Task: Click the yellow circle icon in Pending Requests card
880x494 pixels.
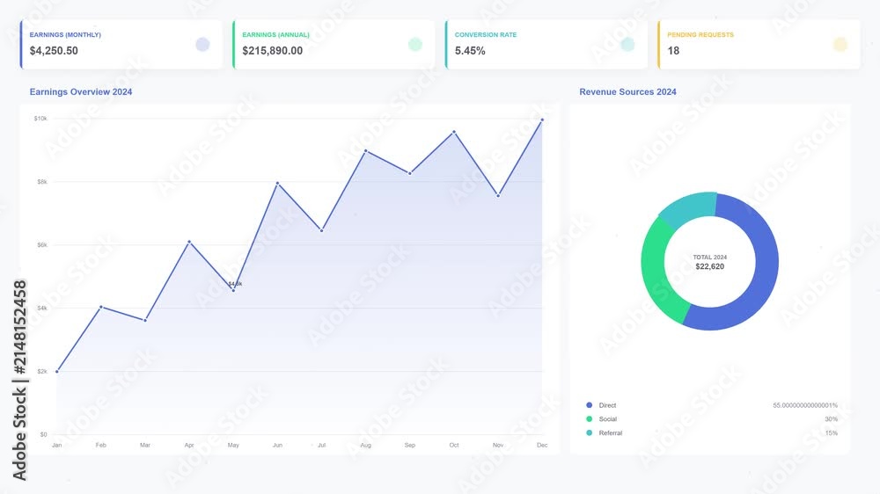Action: (x=840, y=44)
